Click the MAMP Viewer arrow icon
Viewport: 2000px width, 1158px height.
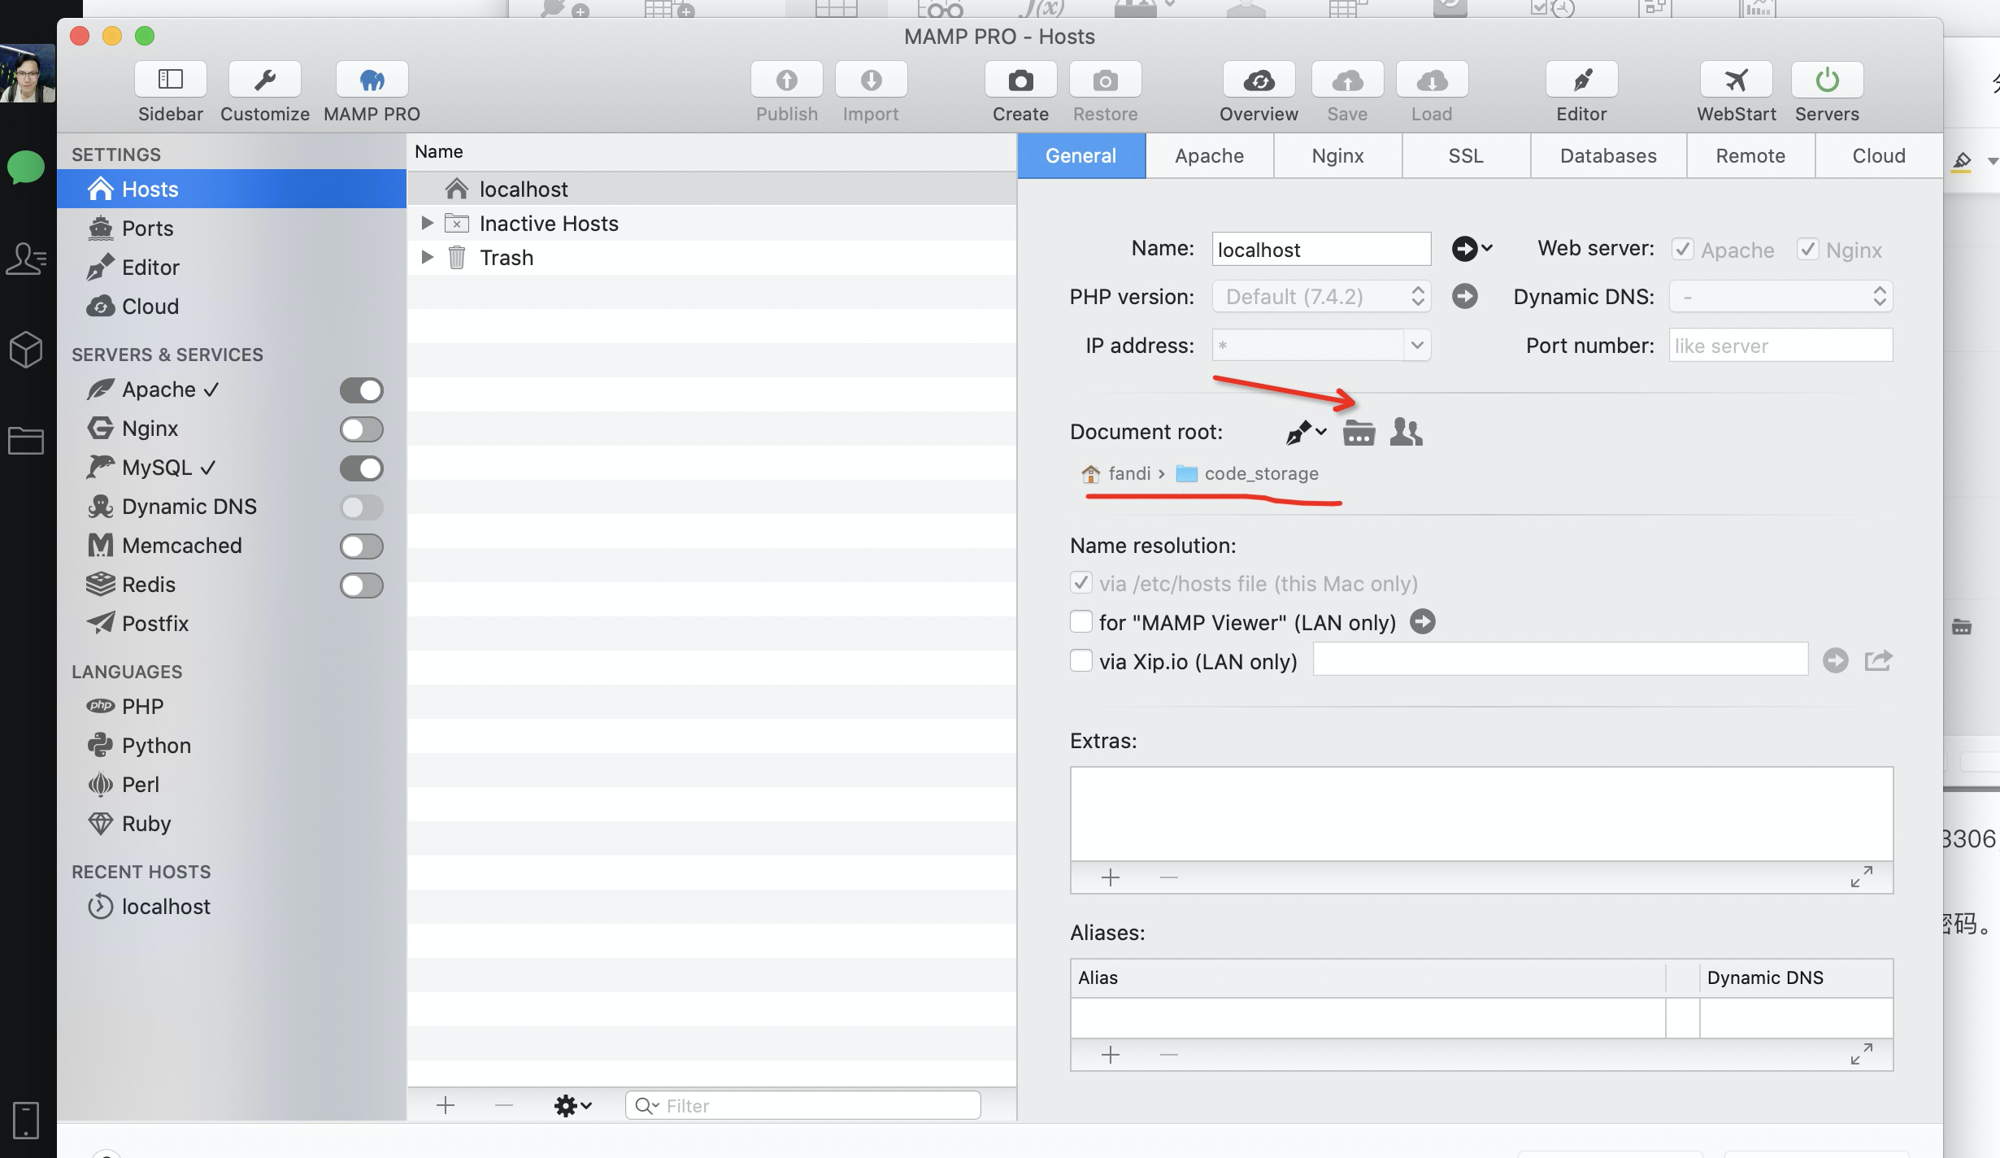1423,621
